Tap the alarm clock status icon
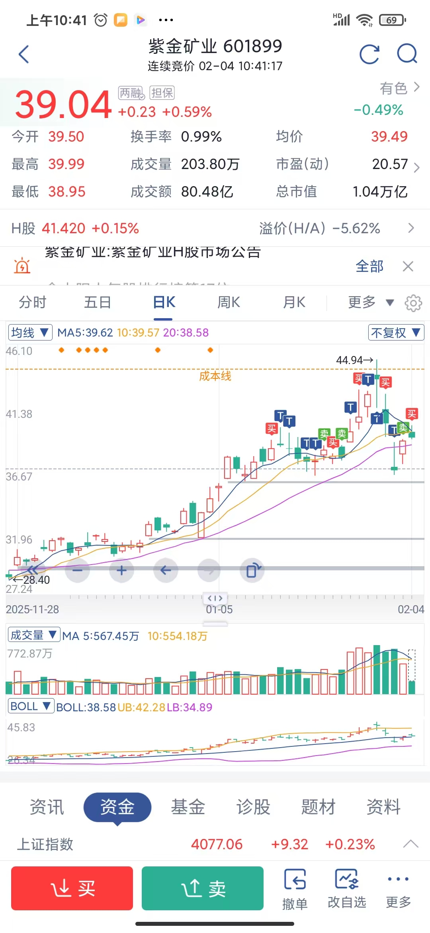The height and width of the screenshot is (933, 430). 101,20
